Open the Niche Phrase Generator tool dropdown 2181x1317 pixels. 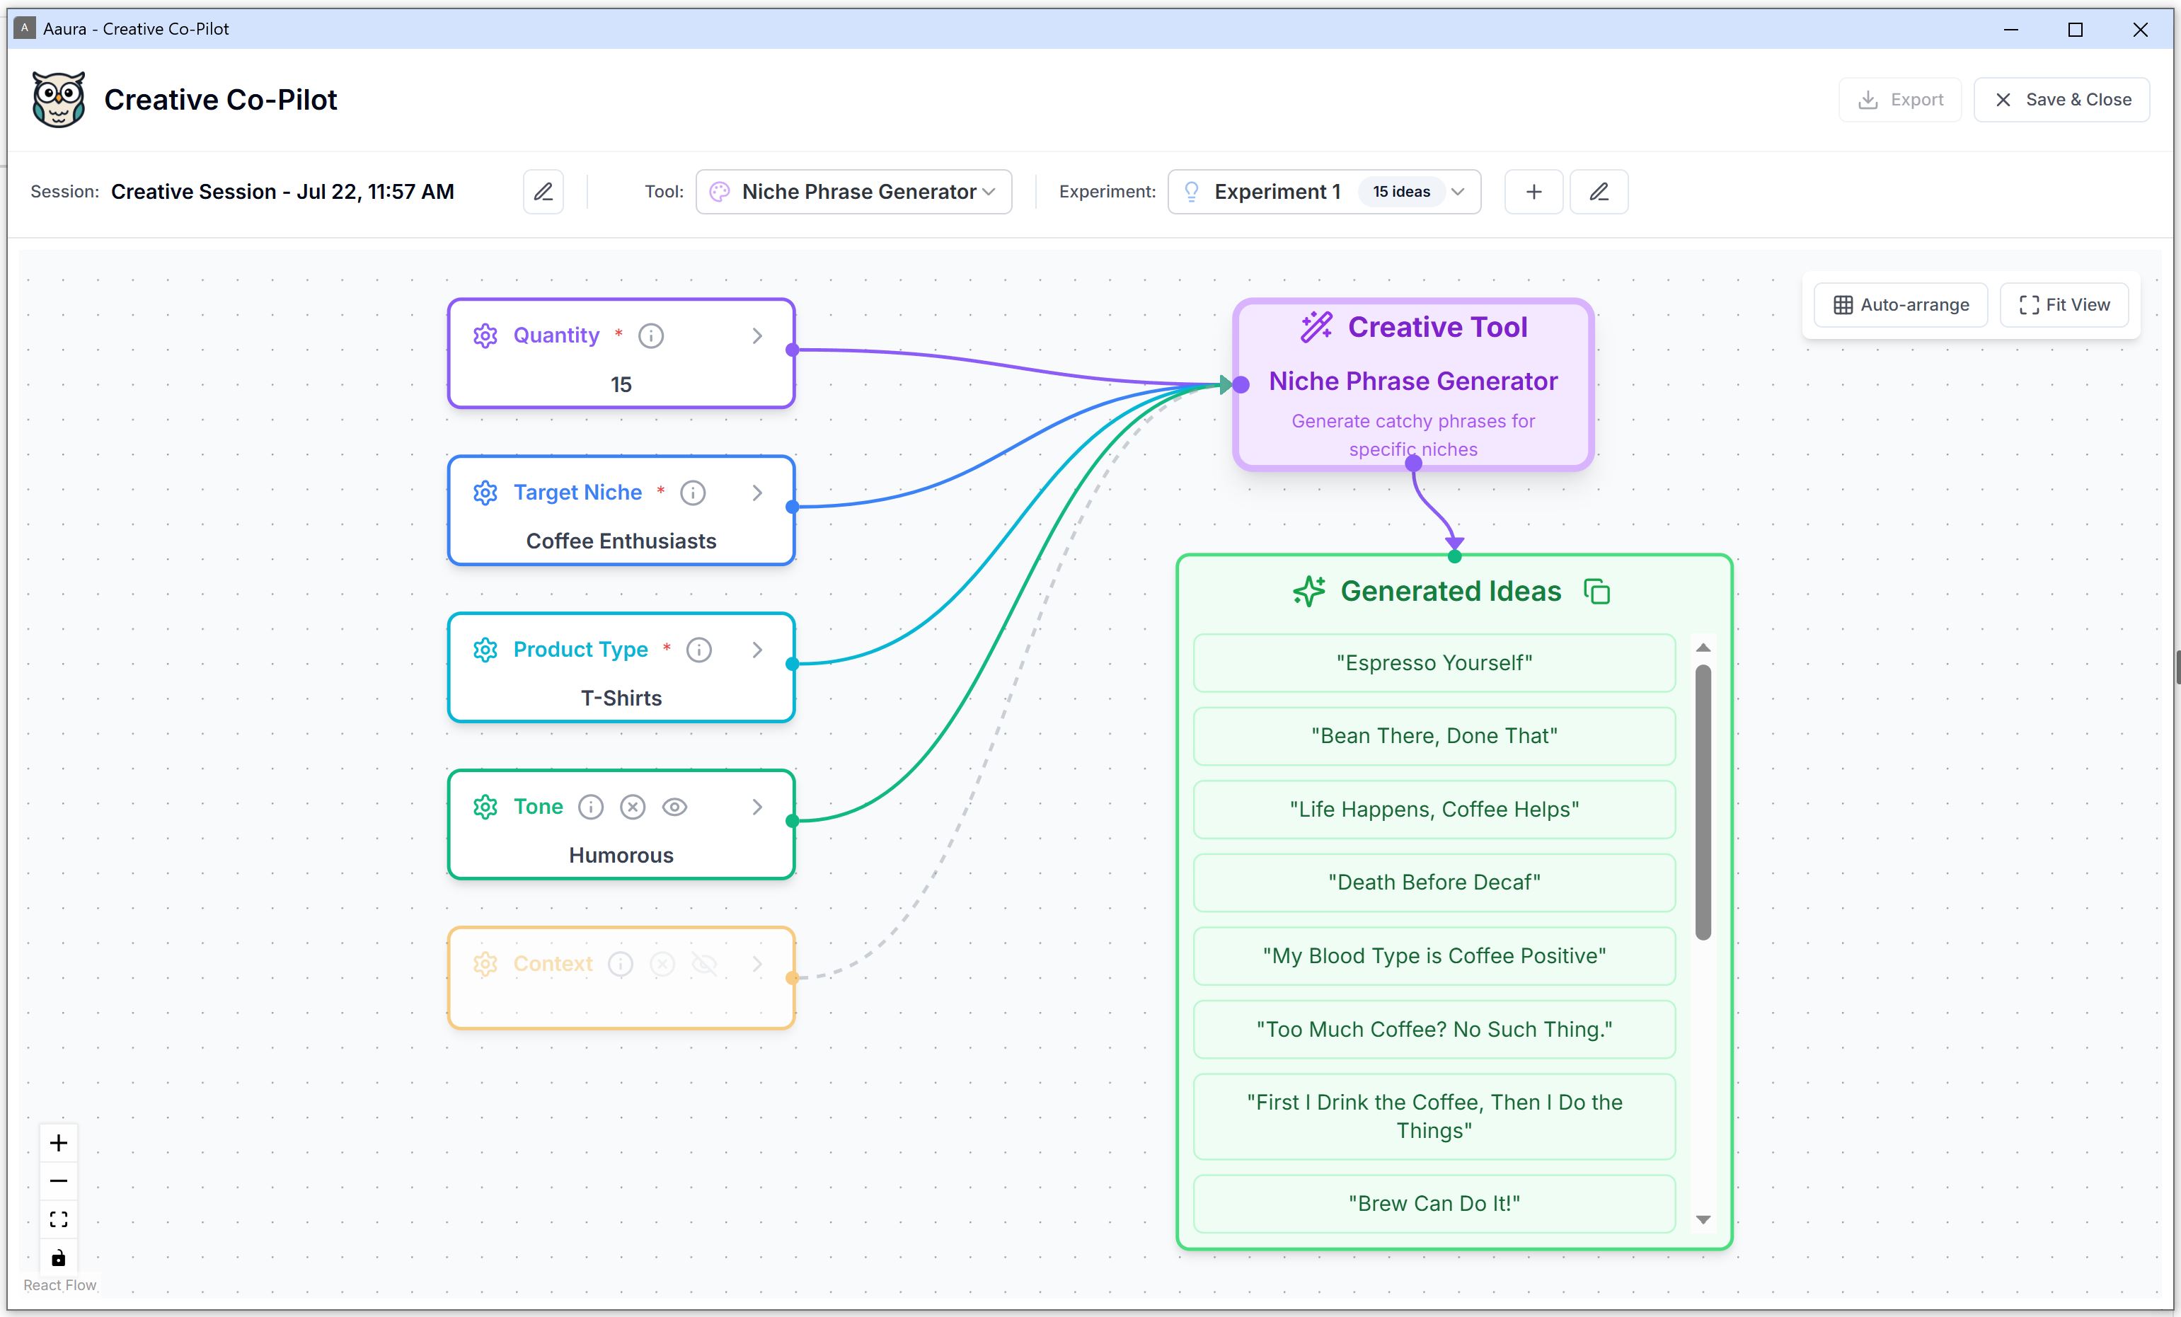click(854, 192)
